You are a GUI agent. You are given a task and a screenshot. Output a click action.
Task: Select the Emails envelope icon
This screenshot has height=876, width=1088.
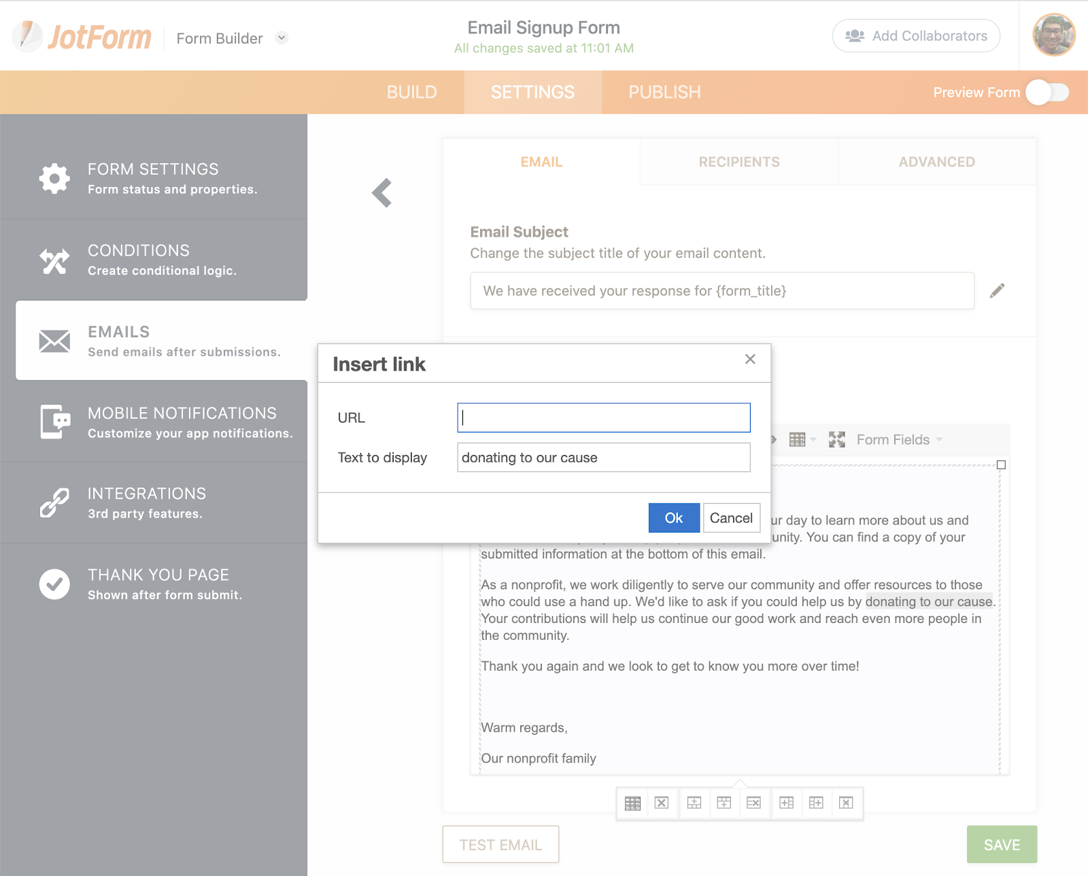coord(54,341)
